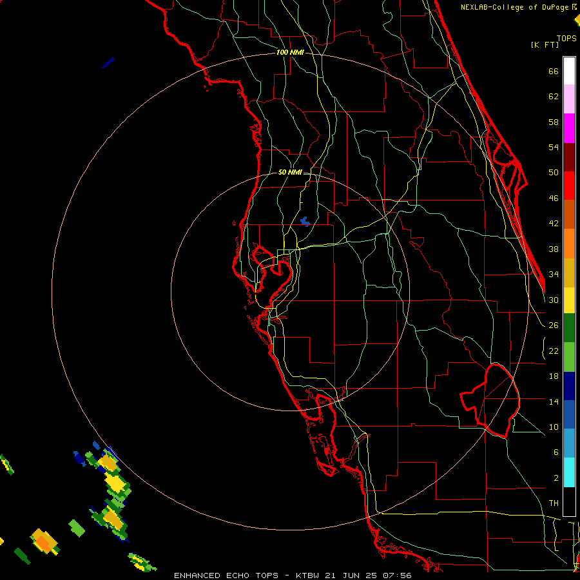Viewport: 580px width, 580px height.
Task: Click the white 66 kft color swatch
Action: coord(569,71)
